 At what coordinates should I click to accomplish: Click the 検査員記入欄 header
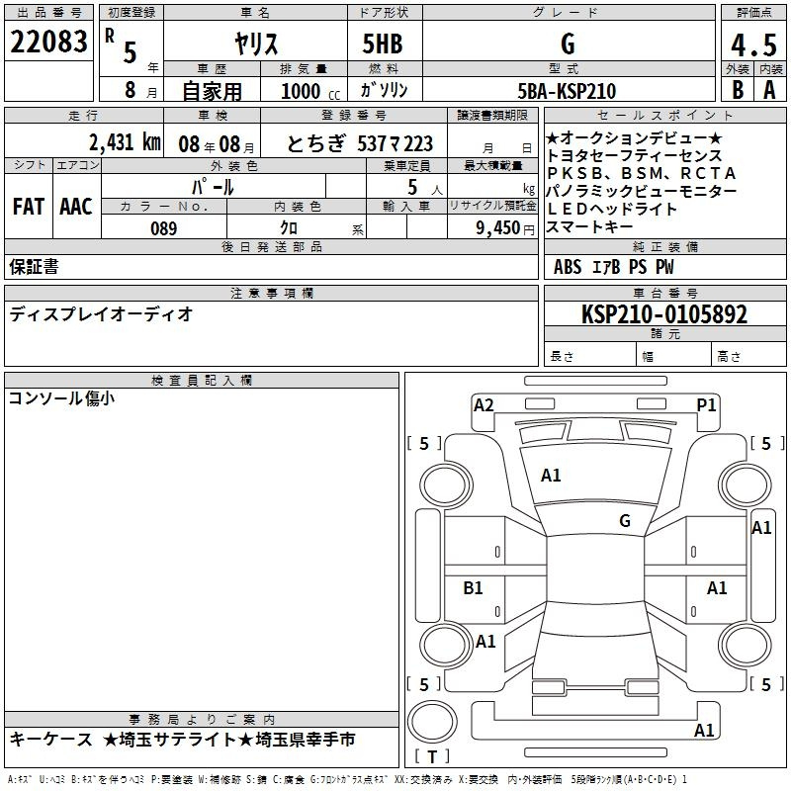pos(202,381)
